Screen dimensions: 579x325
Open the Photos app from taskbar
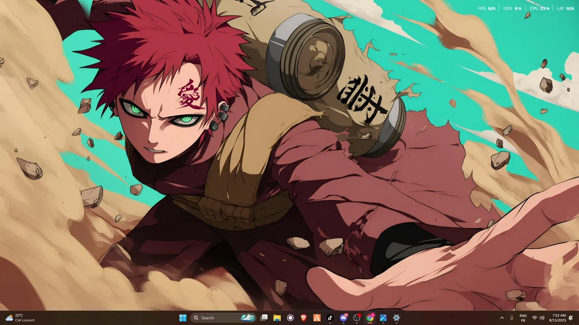point(383,318)
